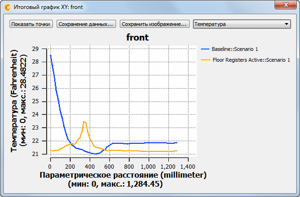
Task: Click the X axis label Параметрическое расстояние
Action: point(123,175)
